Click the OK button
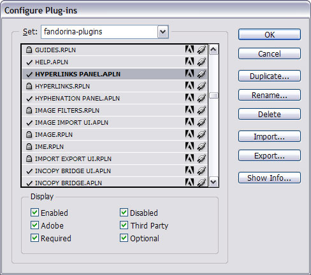 click(x=270, y=34)
